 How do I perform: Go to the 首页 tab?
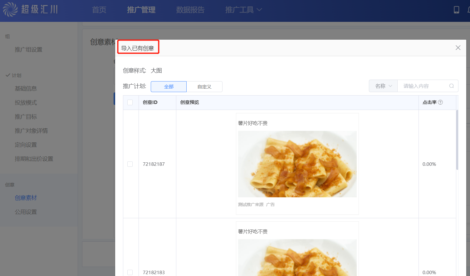pos(99,10)
